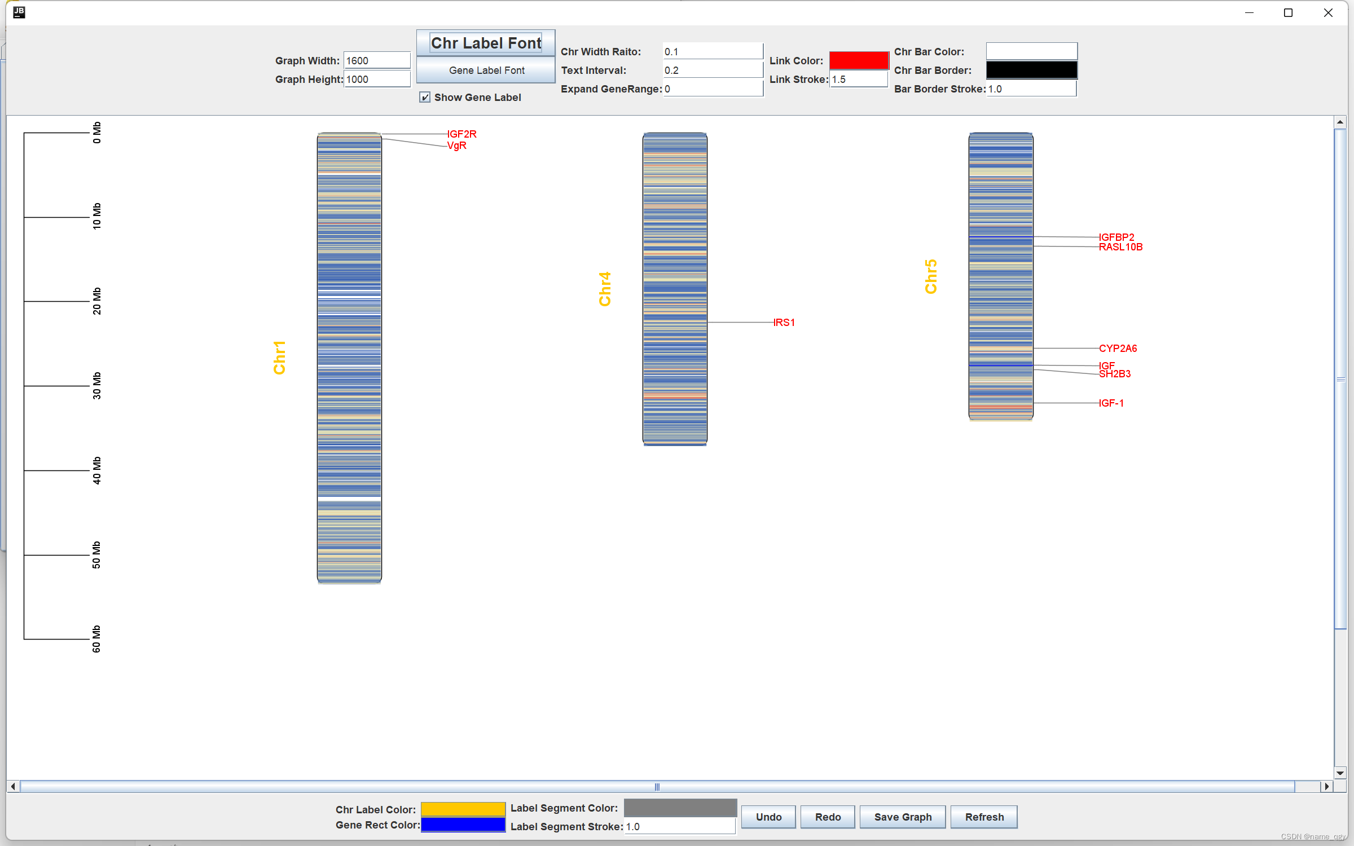Open the Label Segment Color swatch
The image size is (1354, 846).
[680, 808]
